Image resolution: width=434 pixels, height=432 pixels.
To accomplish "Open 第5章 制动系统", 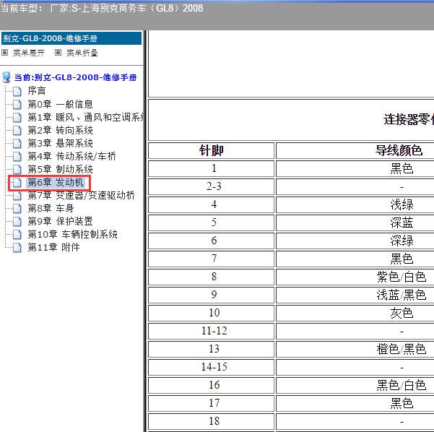I will click(x=61, y=169).
